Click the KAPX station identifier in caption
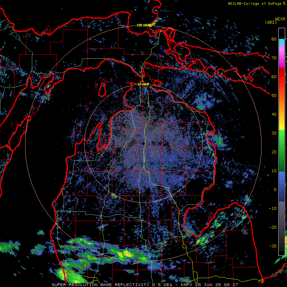The image size is (287, 287). pyautogui.click(x=187, y=285)
